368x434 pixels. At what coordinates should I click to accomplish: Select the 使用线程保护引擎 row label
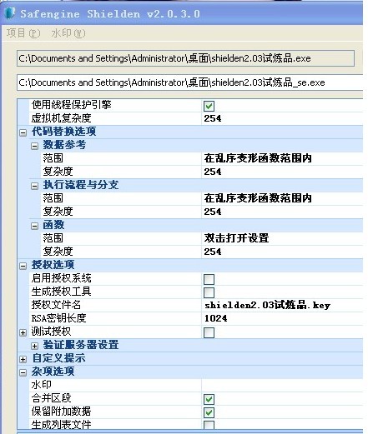pos(71,105)
